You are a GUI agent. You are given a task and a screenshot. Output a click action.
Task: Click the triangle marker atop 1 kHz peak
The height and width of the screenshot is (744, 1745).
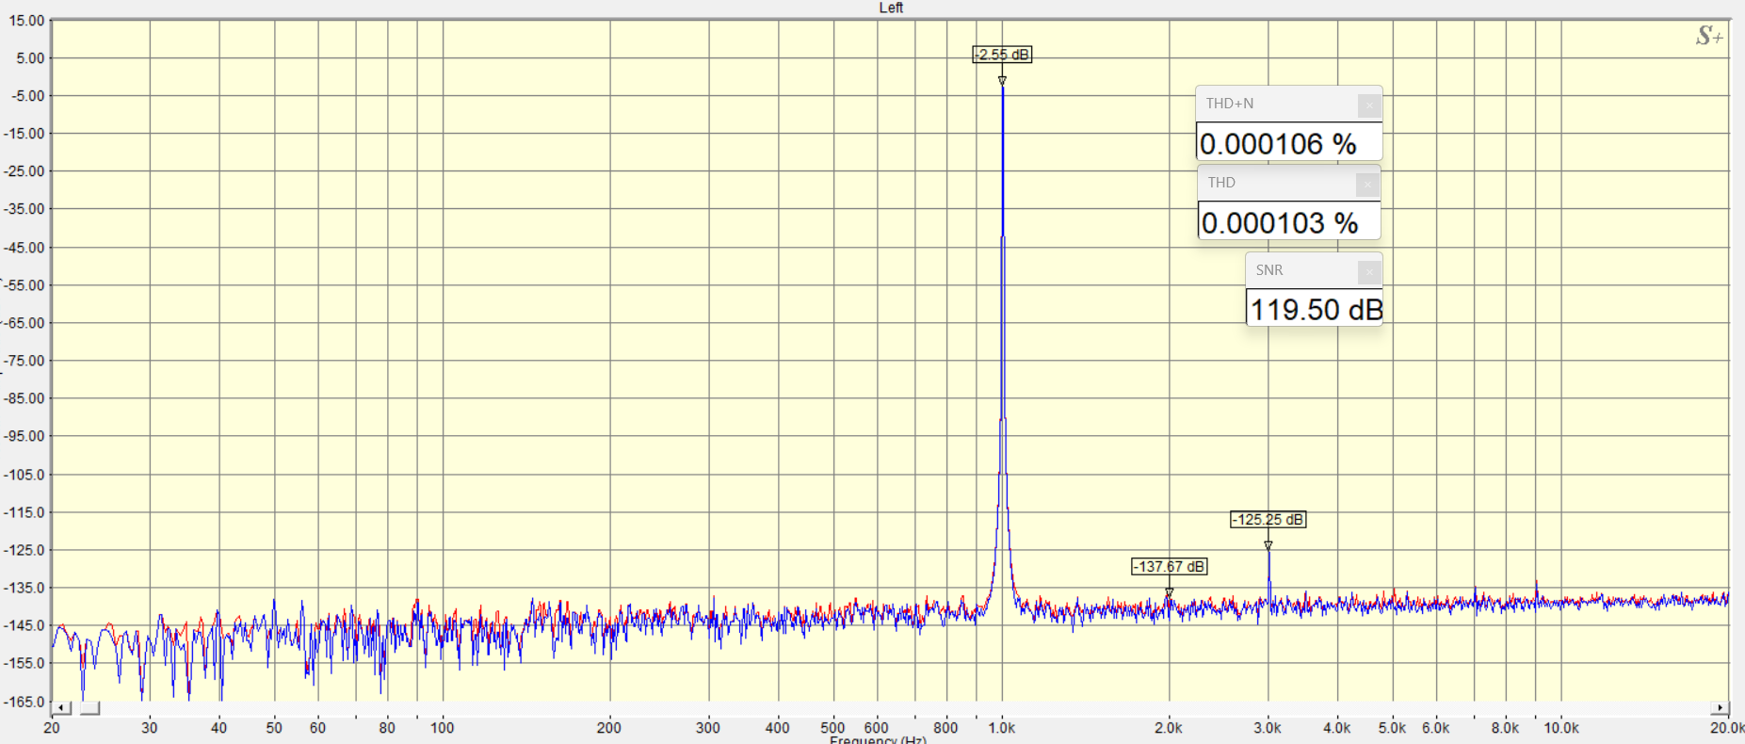tap(1002, 81)
